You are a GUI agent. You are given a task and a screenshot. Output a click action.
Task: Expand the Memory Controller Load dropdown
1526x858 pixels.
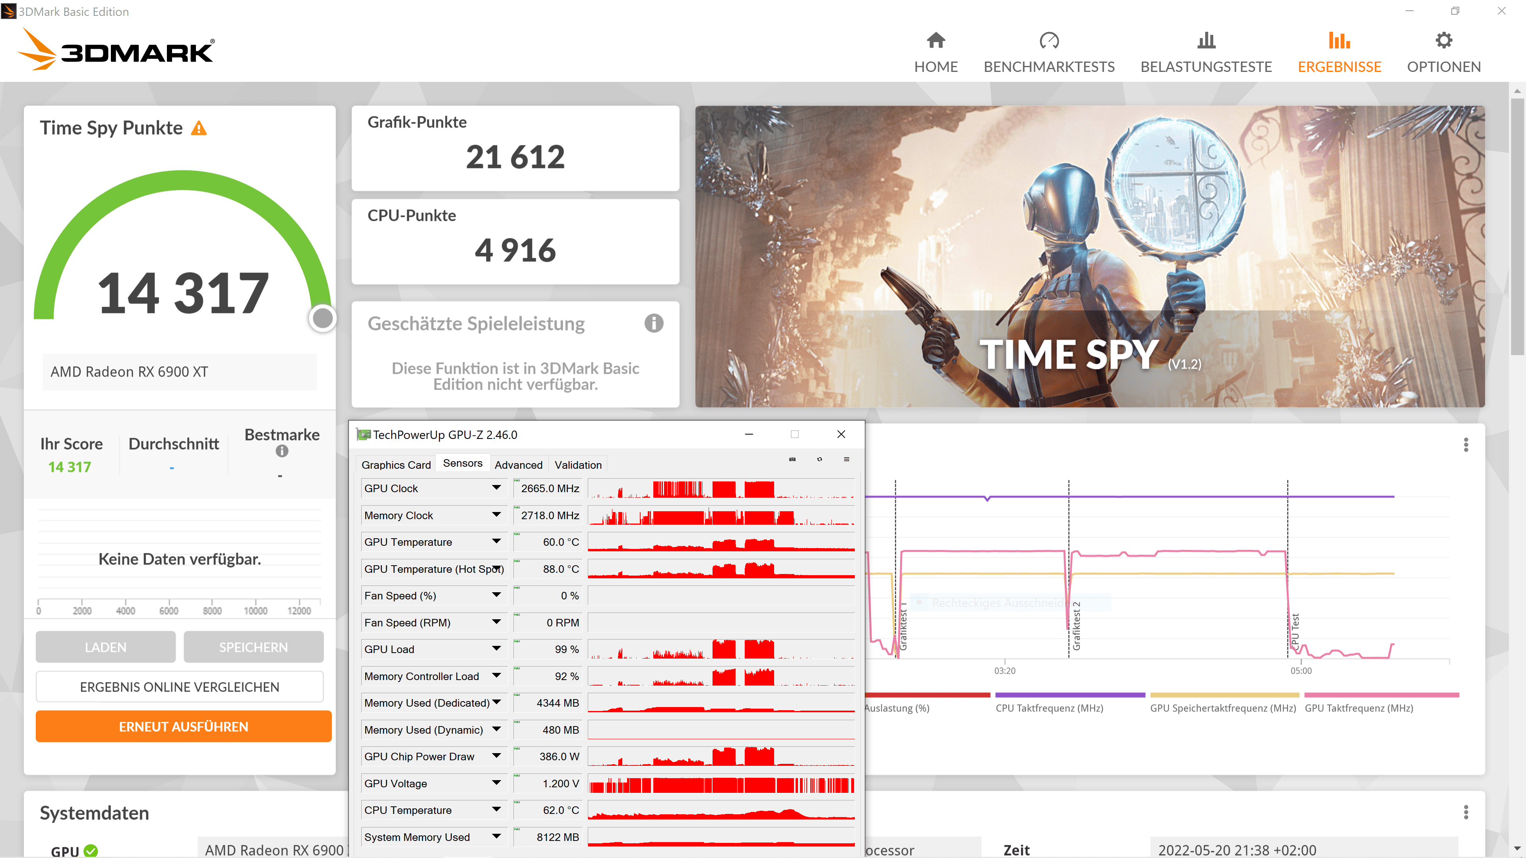[496, 676]
